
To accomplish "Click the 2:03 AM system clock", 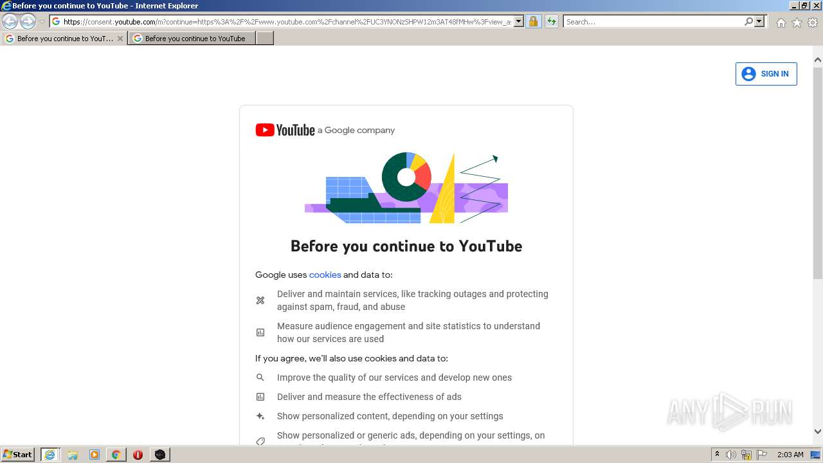I will tap(790, 455).
